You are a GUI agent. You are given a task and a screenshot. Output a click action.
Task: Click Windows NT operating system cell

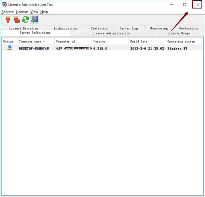177,49
